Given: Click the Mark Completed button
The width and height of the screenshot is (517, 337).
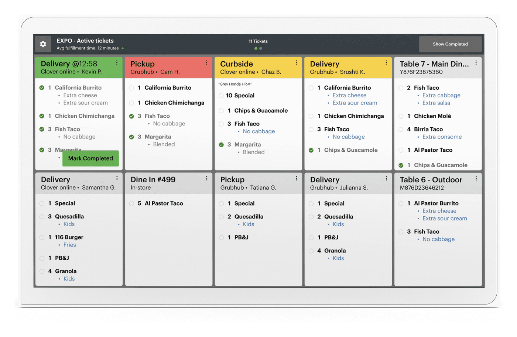Looking at the screenshot, I should (90, 158).
